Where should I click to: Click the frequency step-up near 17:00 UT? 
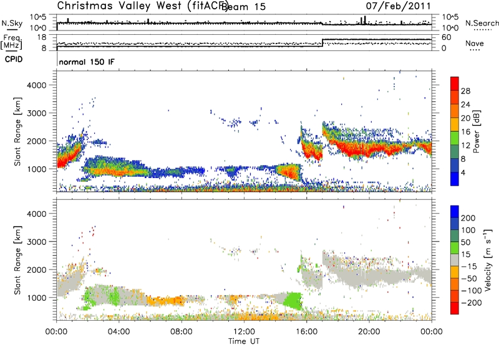coord(322,43)
